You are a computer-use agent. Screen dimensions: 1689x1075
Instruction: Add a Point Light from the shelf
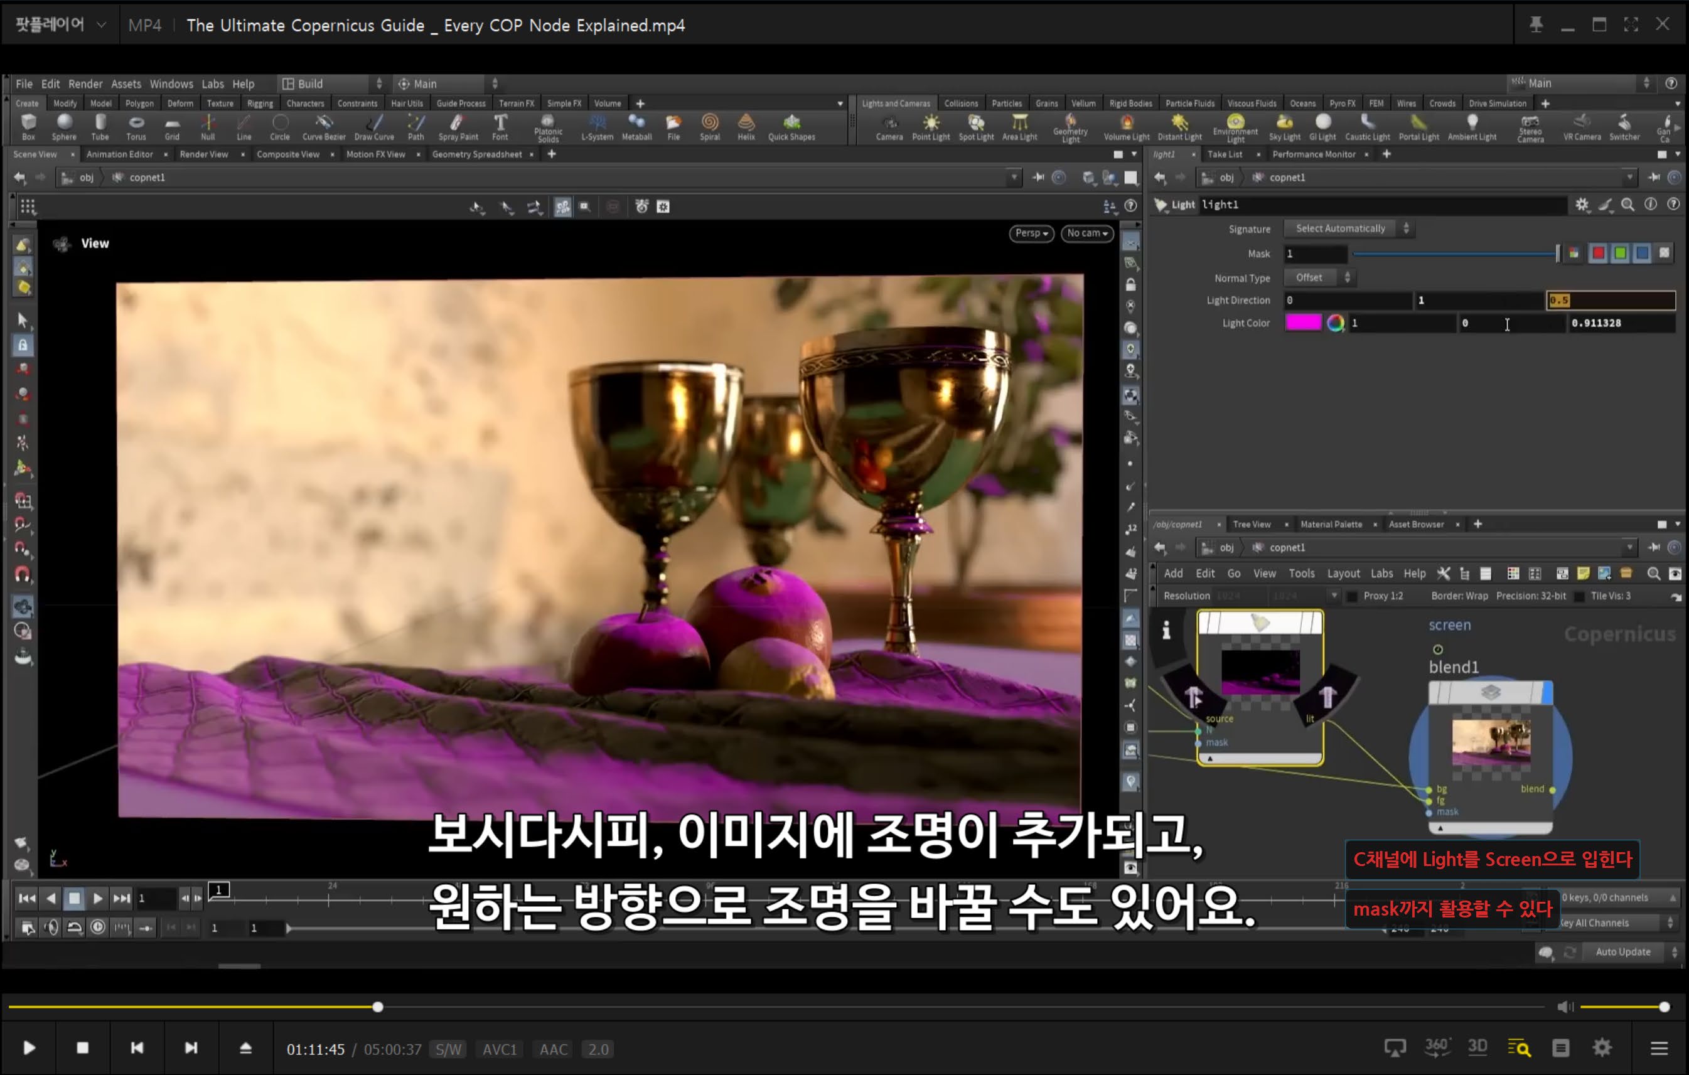coord(931,127)
